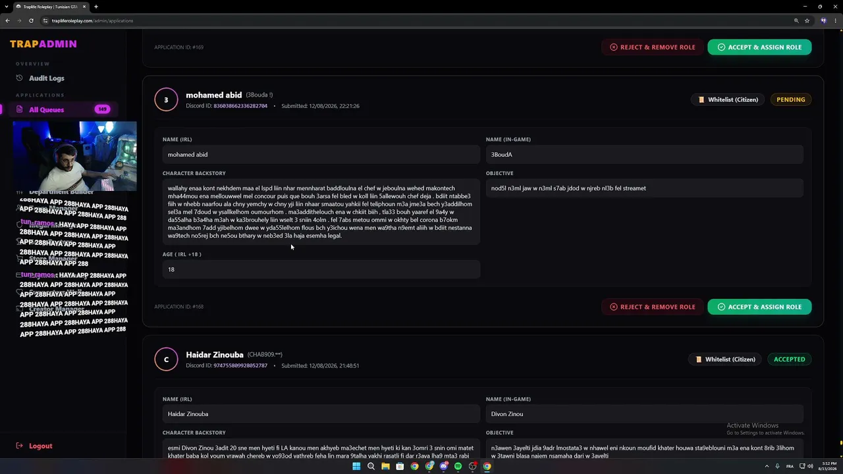Click the FRA language indicator in system tray
Viewport: 843px width, 474px height.
pyautogui.click(x=790, y=466)
